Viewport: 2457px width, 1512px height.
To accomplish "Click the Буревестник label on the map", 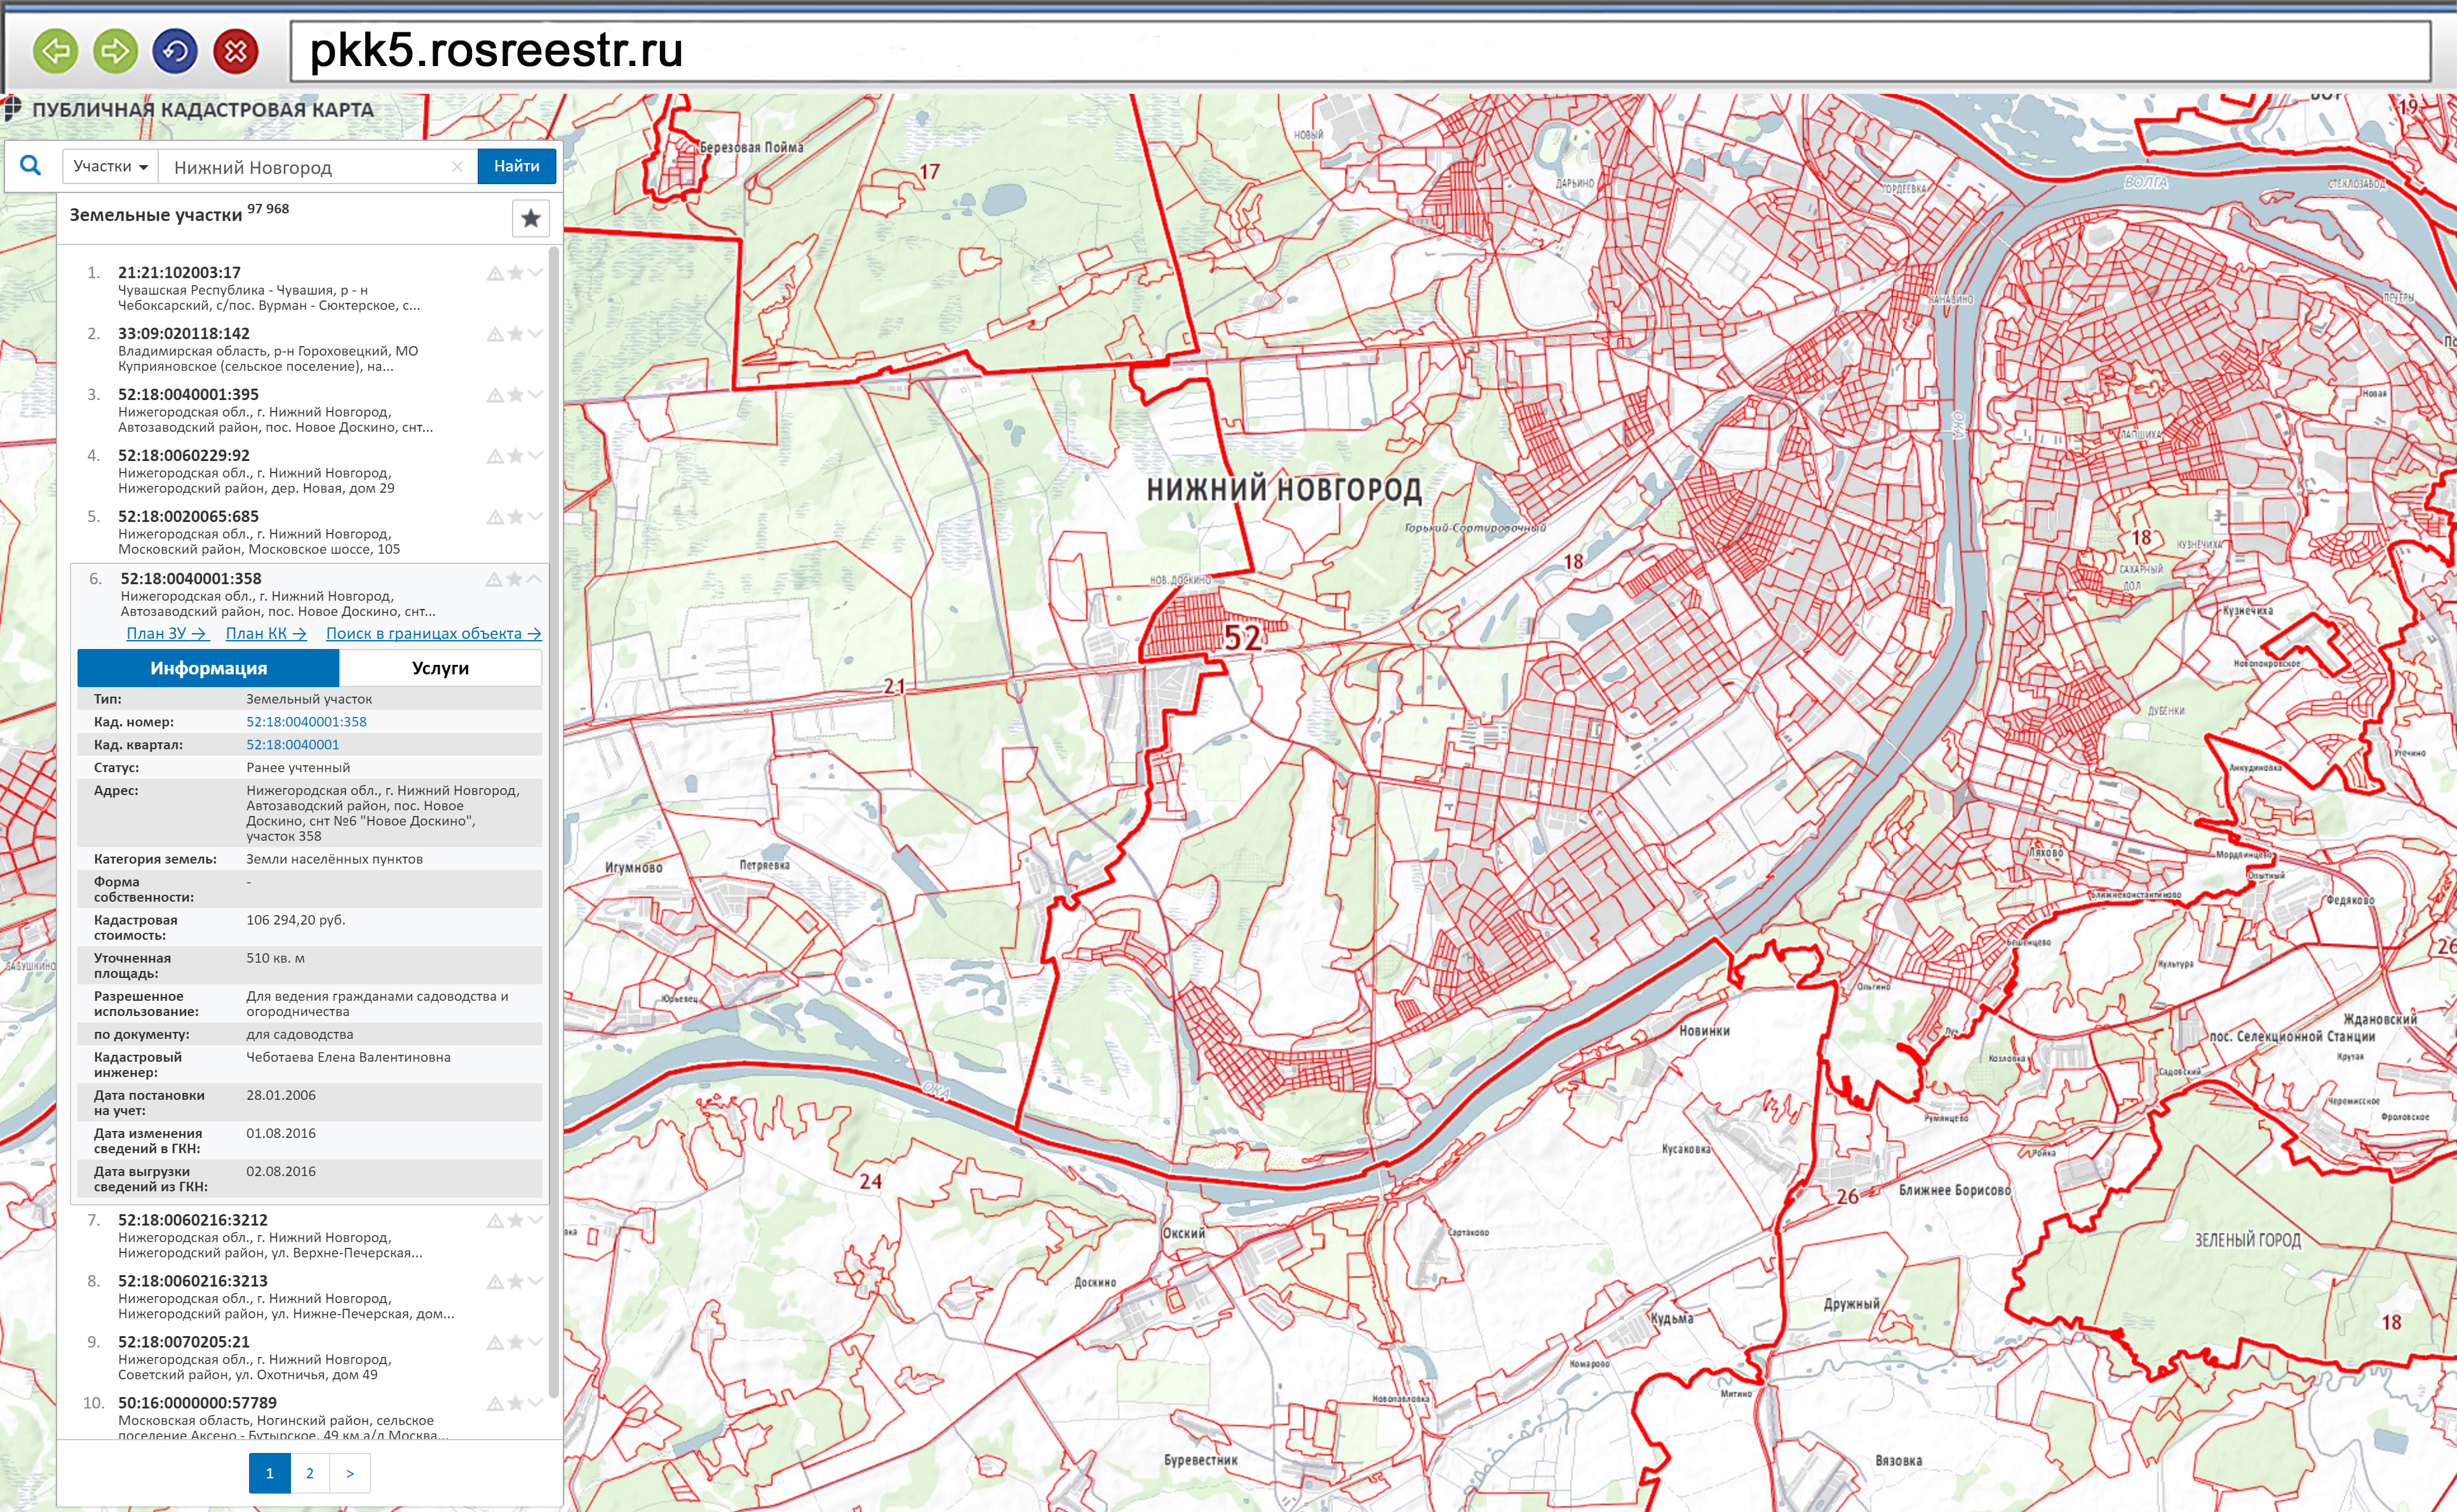I will click(x=1200, y=1460).
